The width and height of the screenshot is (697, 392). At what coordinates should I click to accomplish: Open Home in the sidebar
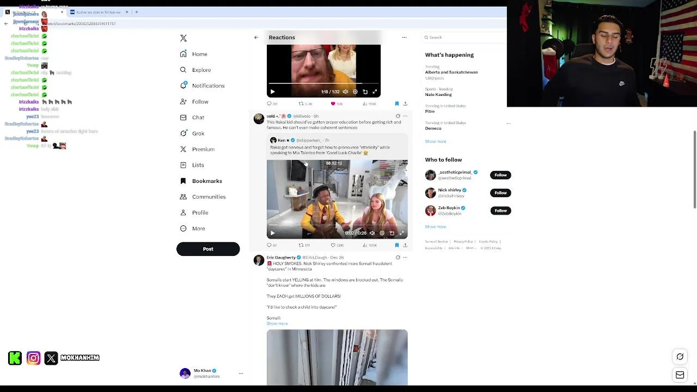coord(194,54)
